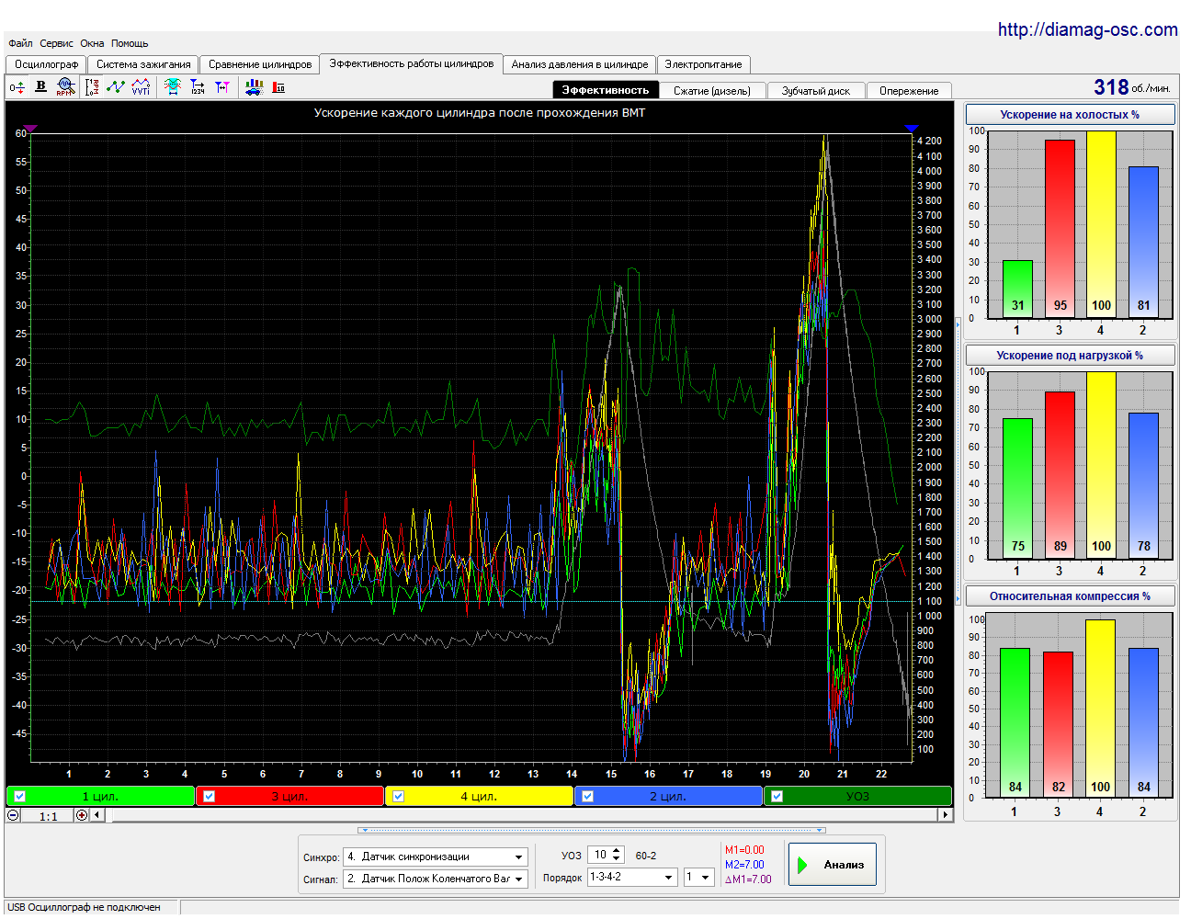Click the green zigzag line-points icon
The width and height of the screenshot is (1191, 919).
[x=116, y=87]
